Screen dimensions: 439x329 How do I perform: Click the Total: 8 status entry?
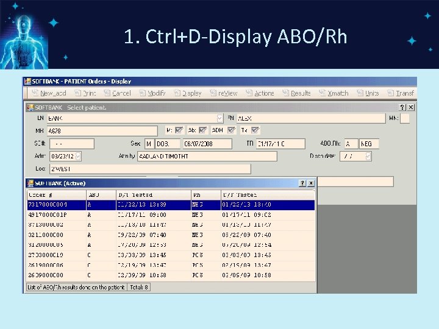pos(139,288)
